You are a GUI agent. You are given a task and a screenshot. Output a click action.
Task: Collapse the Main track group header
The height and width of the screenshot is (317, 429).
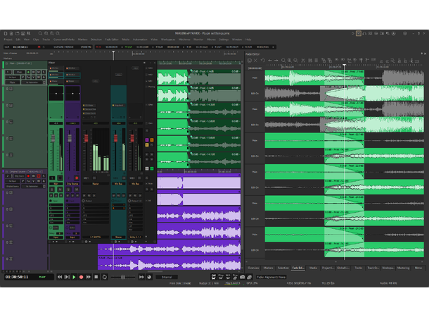click(x=6, y=63)
